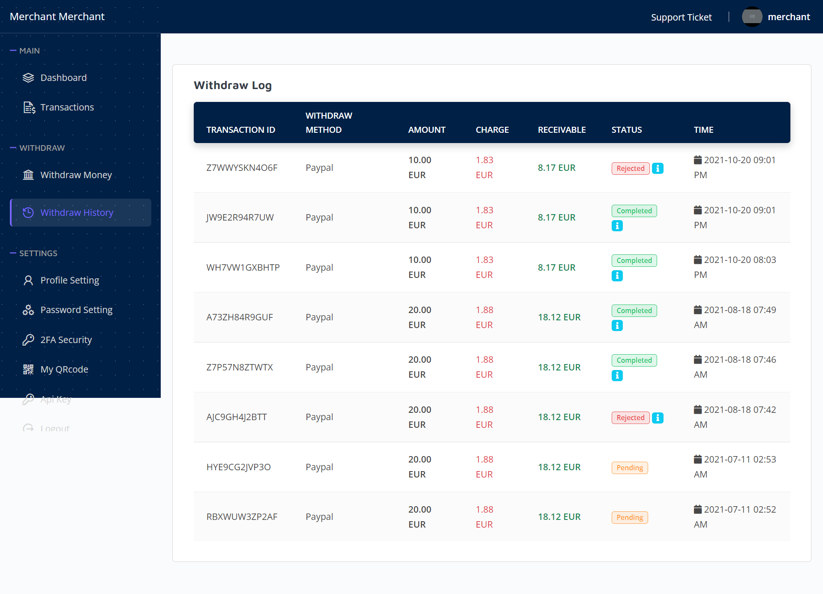Viewport: 823px width, 594px height.
Task: Open Profile Setting
Action: (69, 281)
